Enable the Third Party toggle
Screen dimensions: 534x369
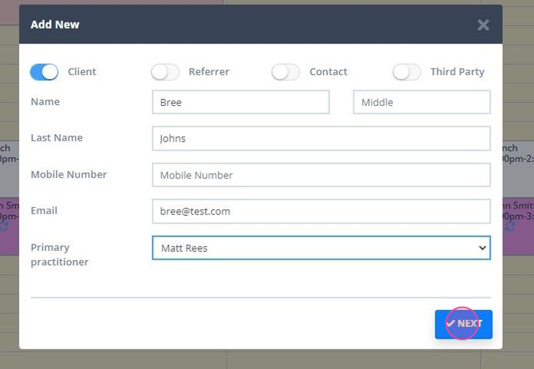click(407, 71)
